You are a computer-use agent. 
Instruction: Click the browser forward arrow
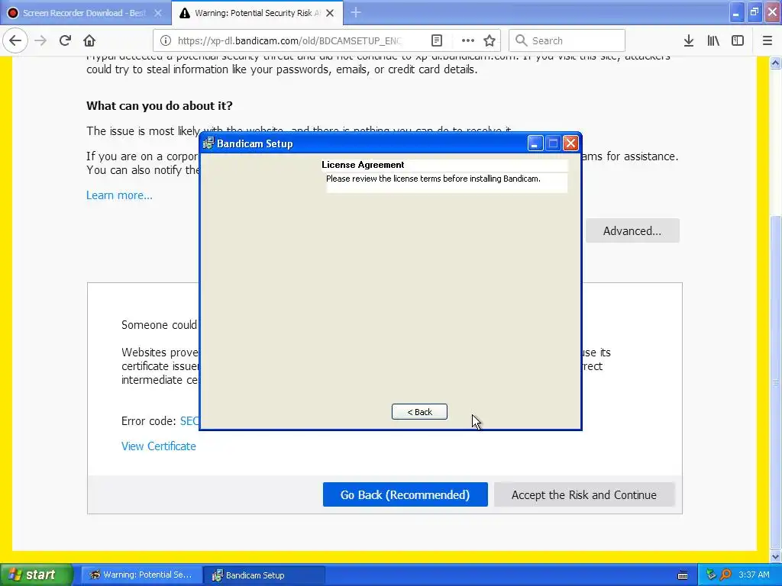click(40, 40)
